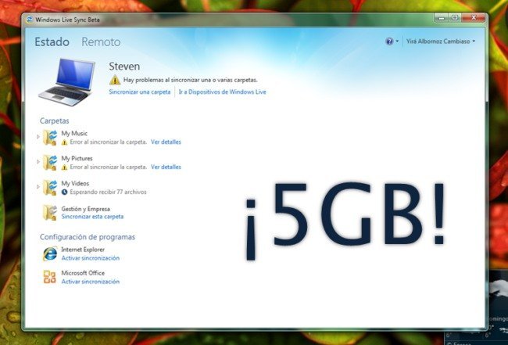Click the Windows Live Sync title bar icon
This screenshot has height=345, width=508.
[x=30, y=20]
